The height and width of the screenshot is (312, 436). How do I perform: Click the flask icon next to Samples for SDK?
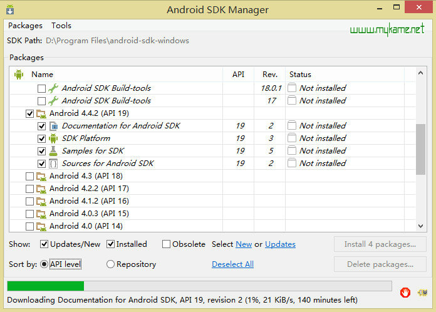pyautogui.click(x=53, y=151)
